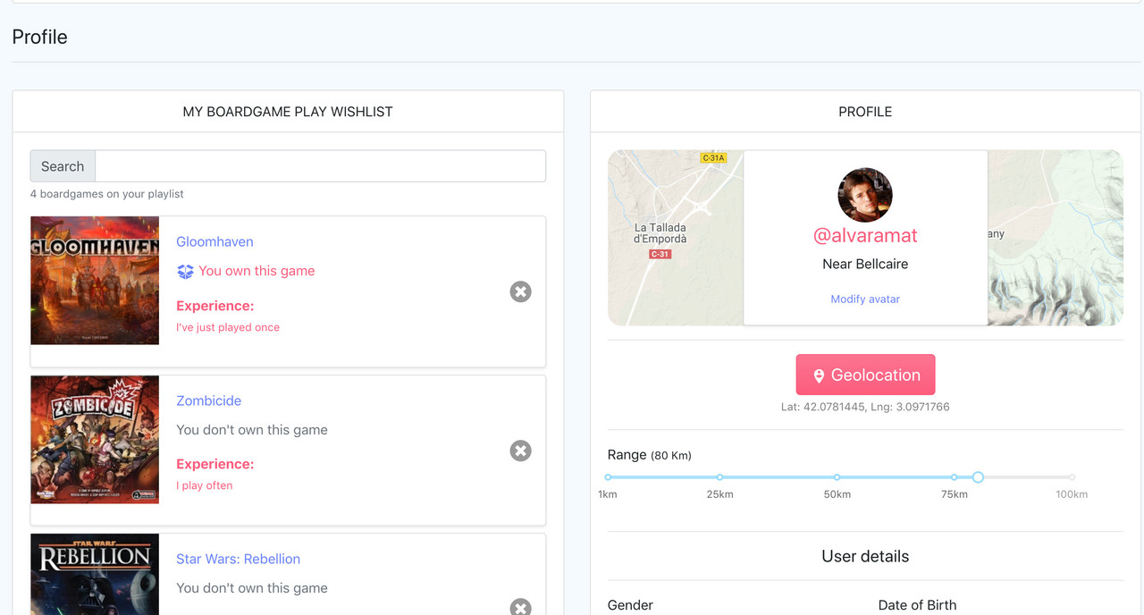Click the range slider handle at 80 Km
Viewport: 1144px width, 615px height.
pyautogui.click(x=978, y=477)
